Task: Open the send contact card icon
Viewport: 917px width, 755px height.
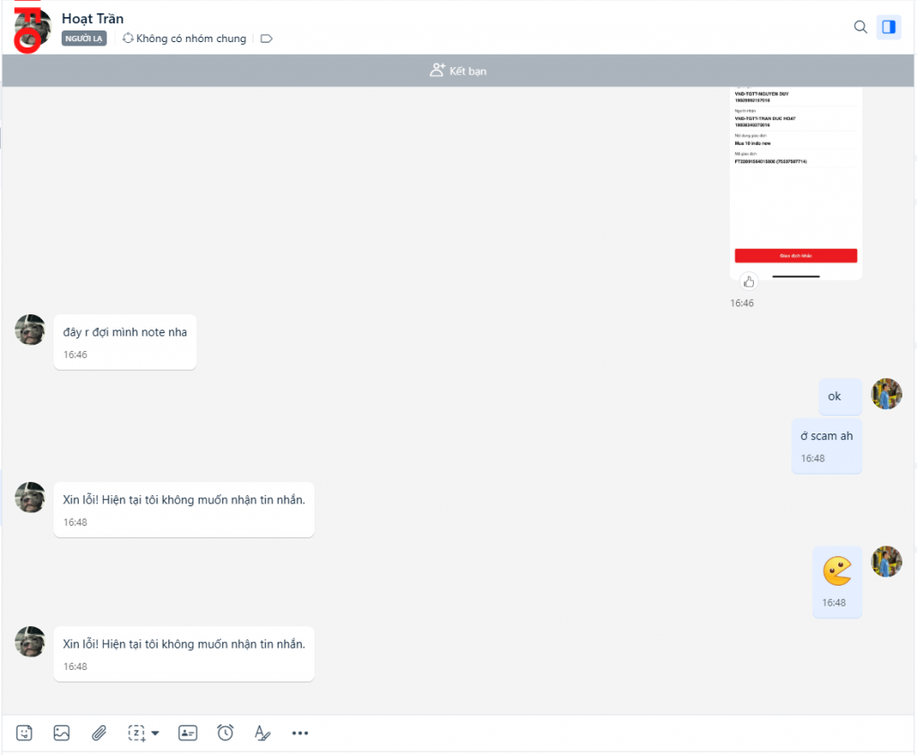Action: [x=188, y=733]
